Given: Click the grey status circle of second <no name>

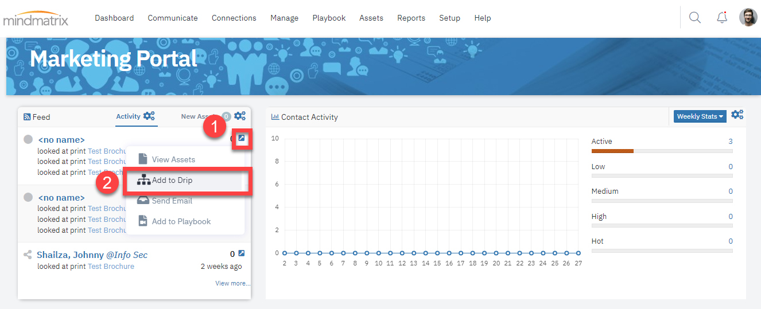Looking at the screenshot, I should (28, 197).
